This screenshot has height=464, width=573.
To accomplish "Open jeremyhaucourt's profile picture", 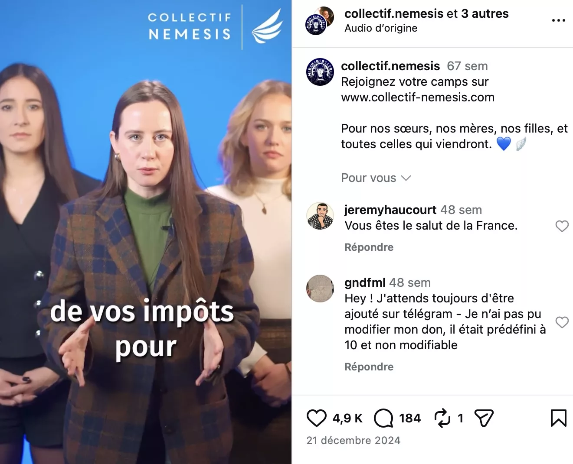I will click(320, 216).
